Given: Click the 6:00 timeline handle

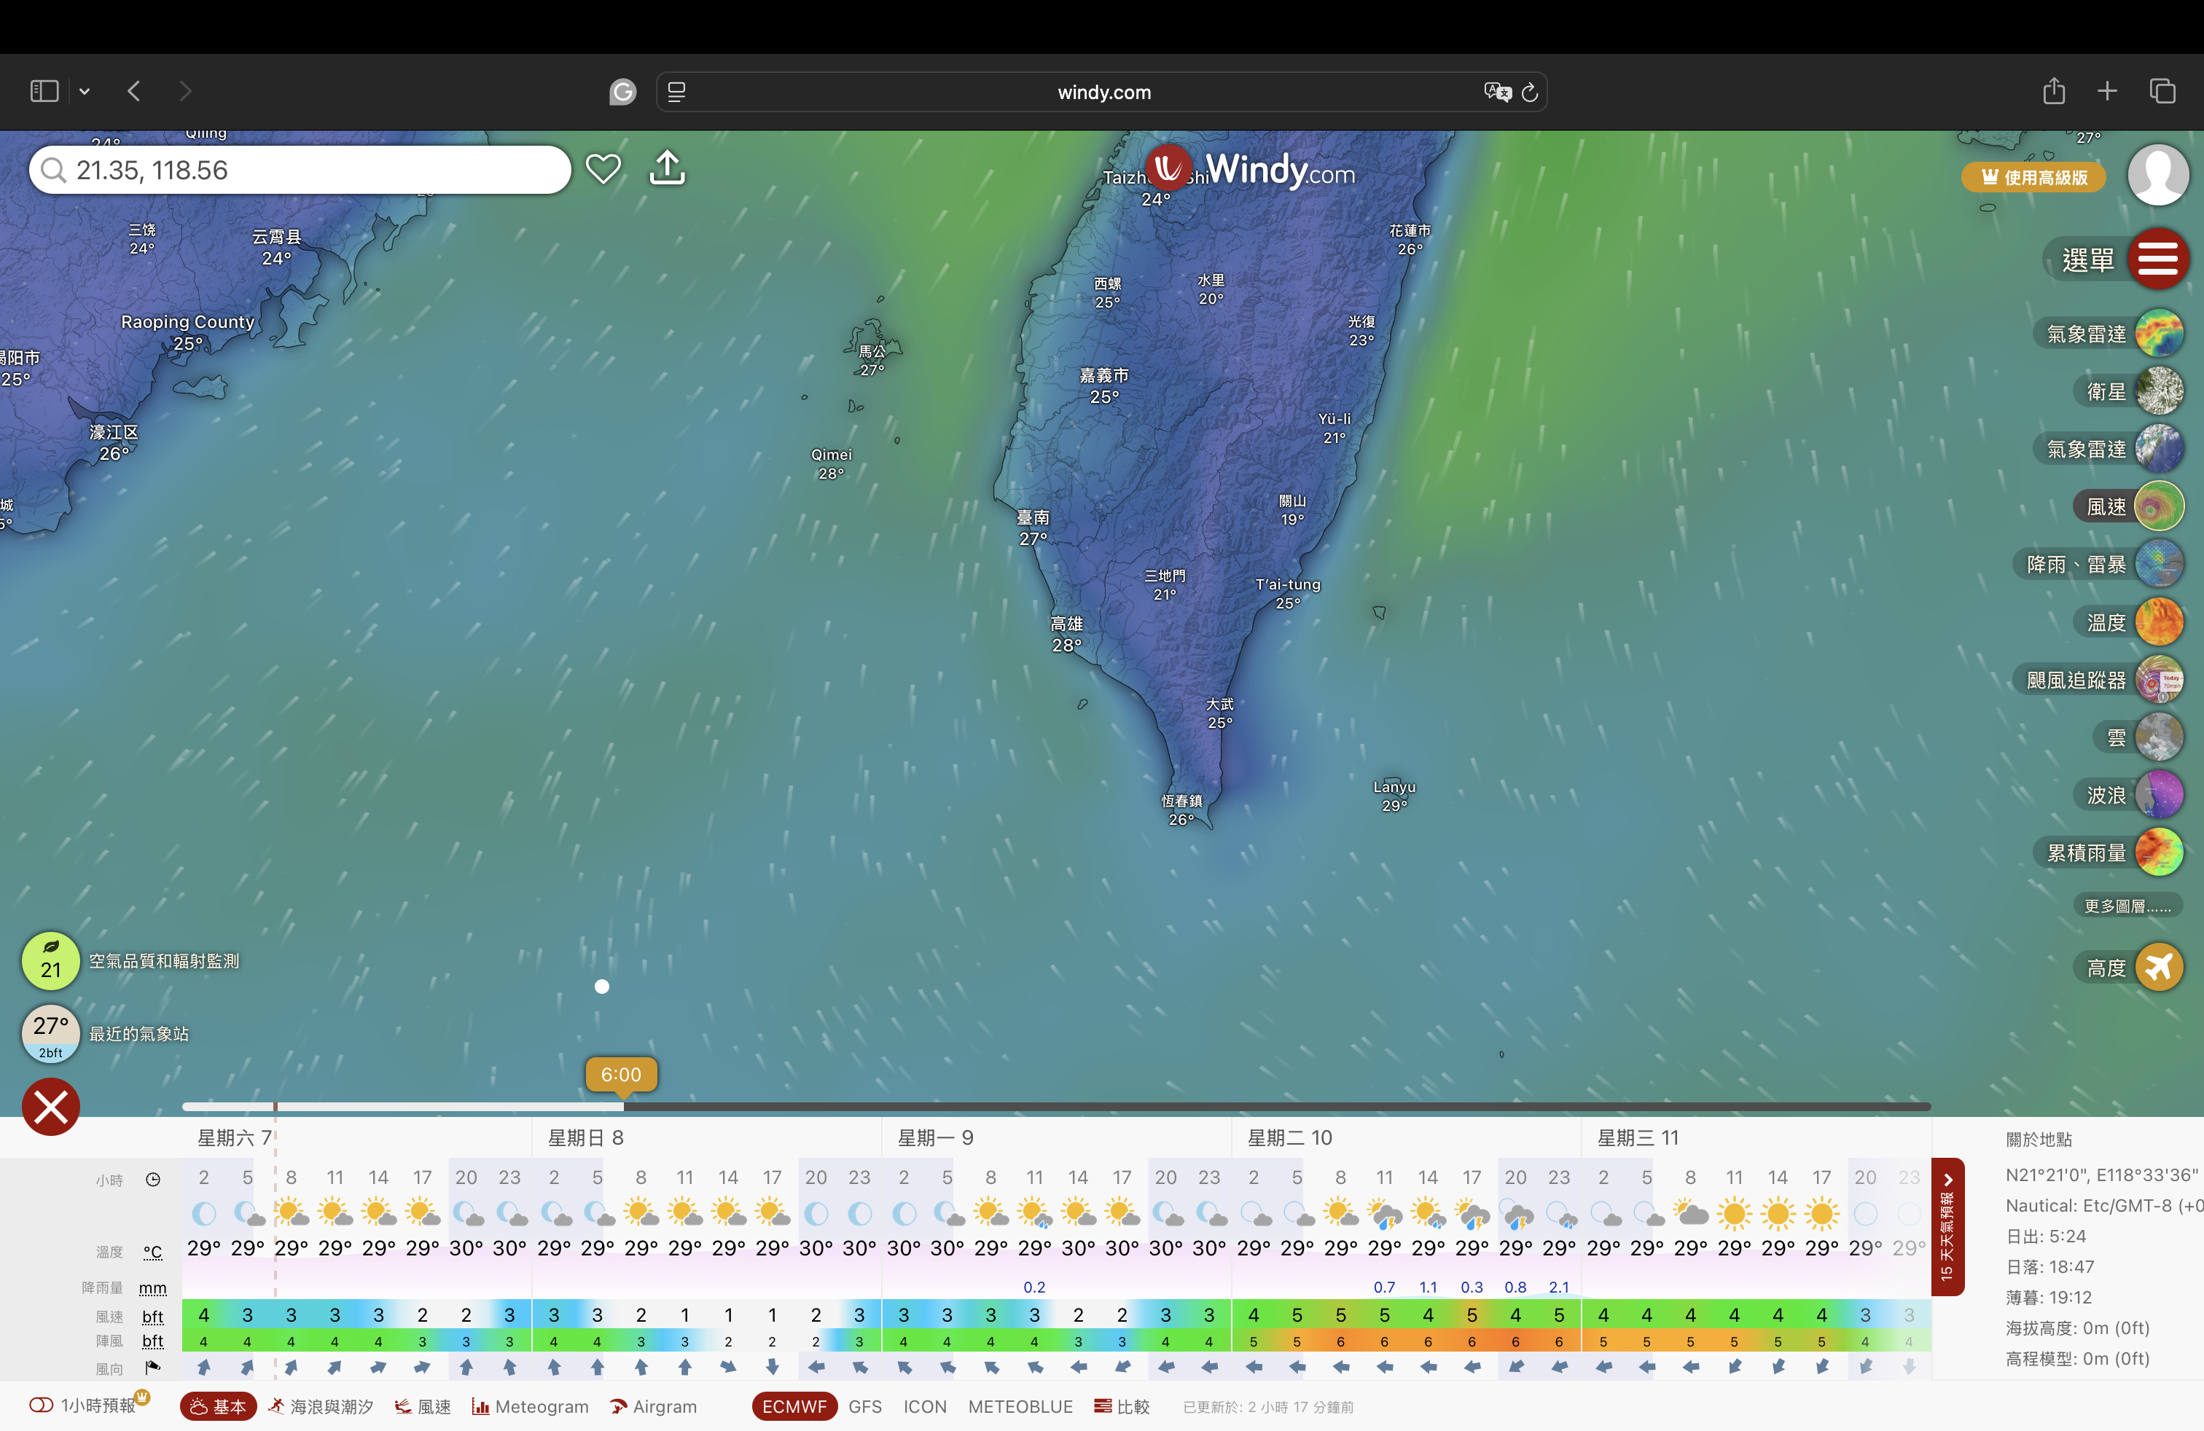Looking at the screenshot, I should click(622, 1075).
